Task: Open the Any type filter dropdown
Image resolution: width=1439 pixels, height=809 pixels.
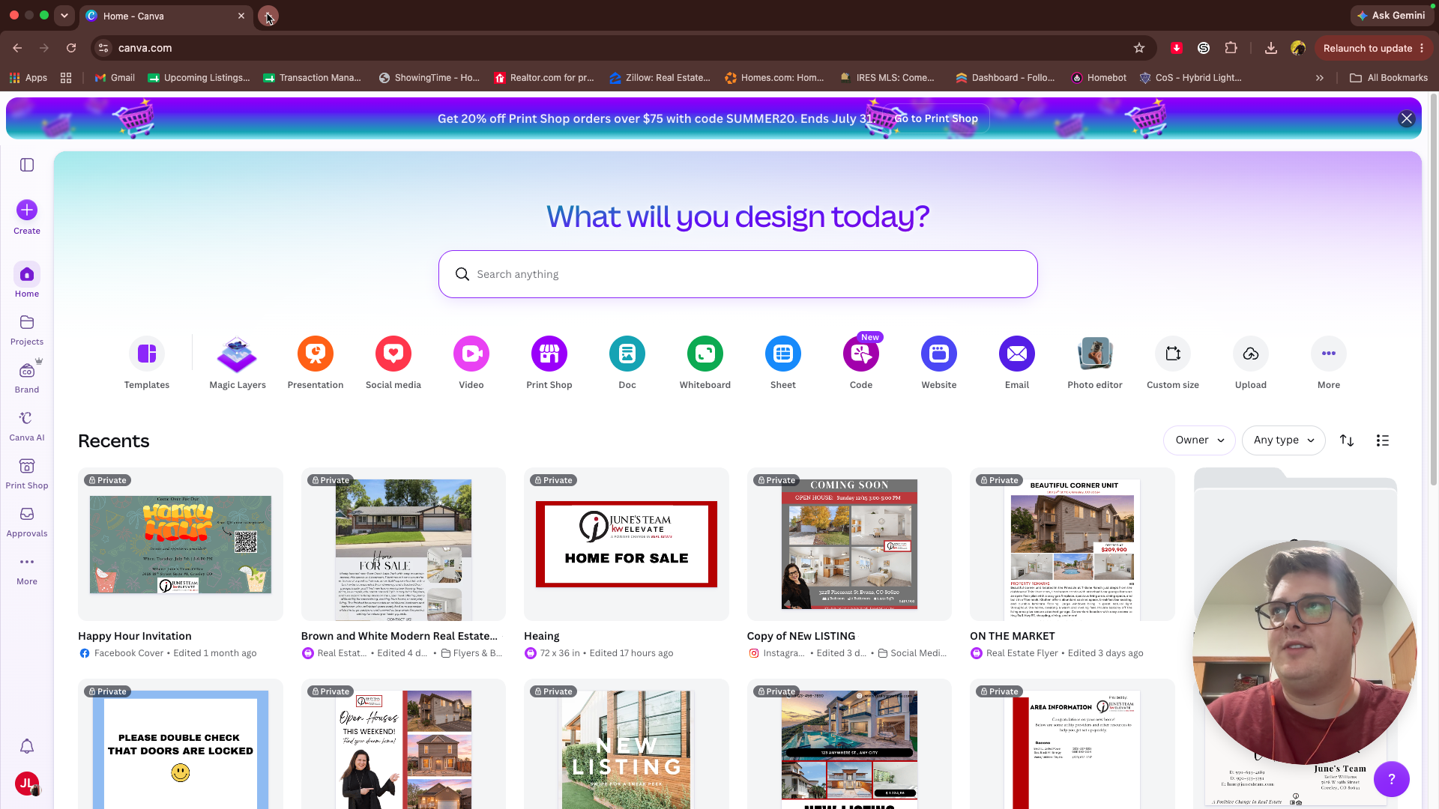Action: pos(1284,440)
